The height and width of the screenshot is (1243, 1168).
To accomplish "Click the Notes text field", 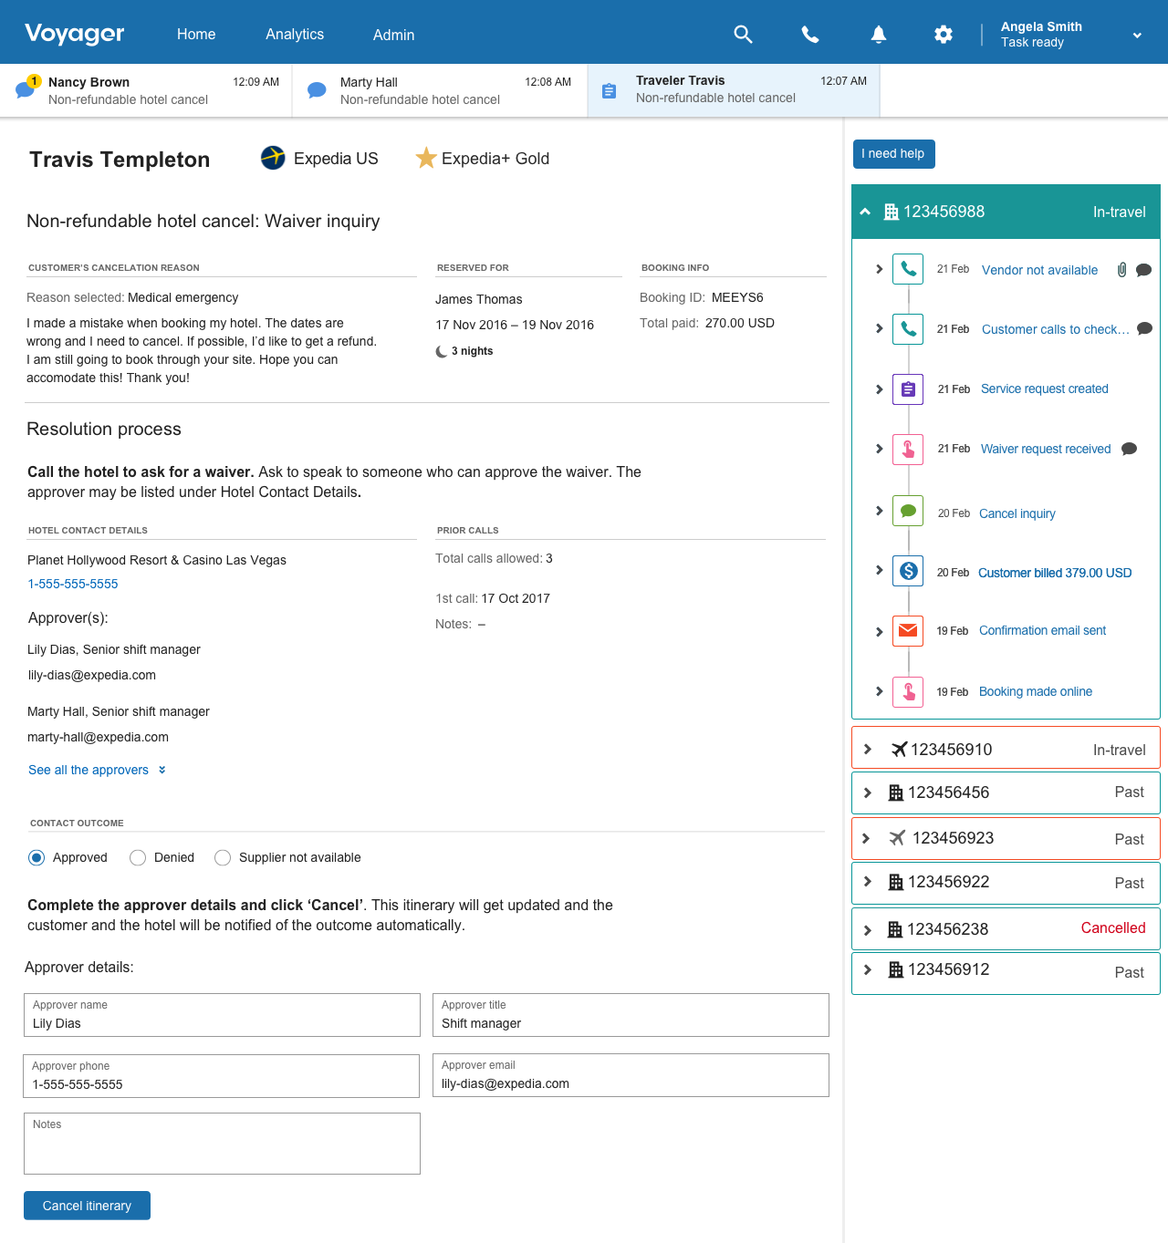I will click(x=222, y=1147).
